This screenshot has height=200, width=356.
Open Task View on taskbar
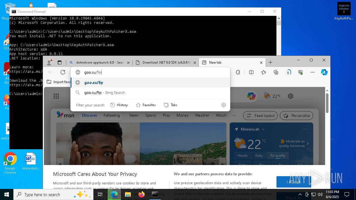100,194
